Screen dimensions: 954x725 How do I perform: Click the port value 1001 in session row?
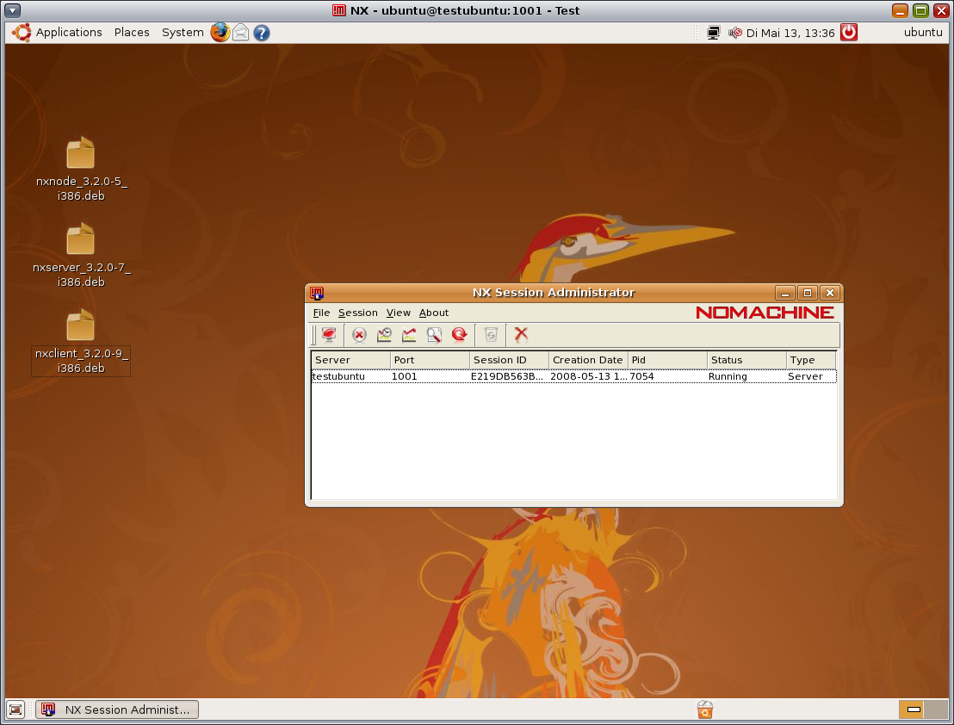(x=404, y=376)
